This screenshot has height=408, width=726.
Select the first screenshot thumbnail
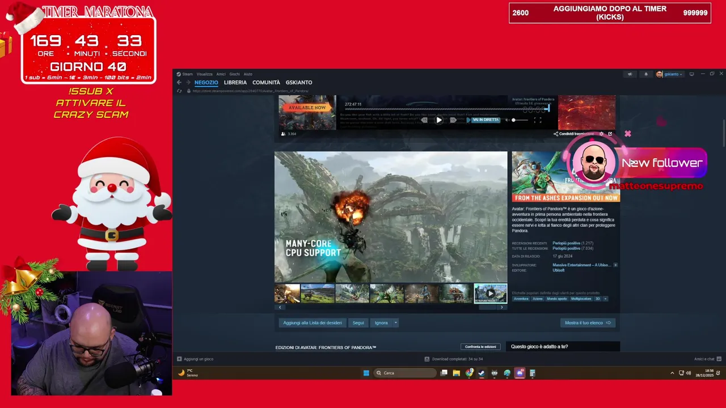[287, 294]
